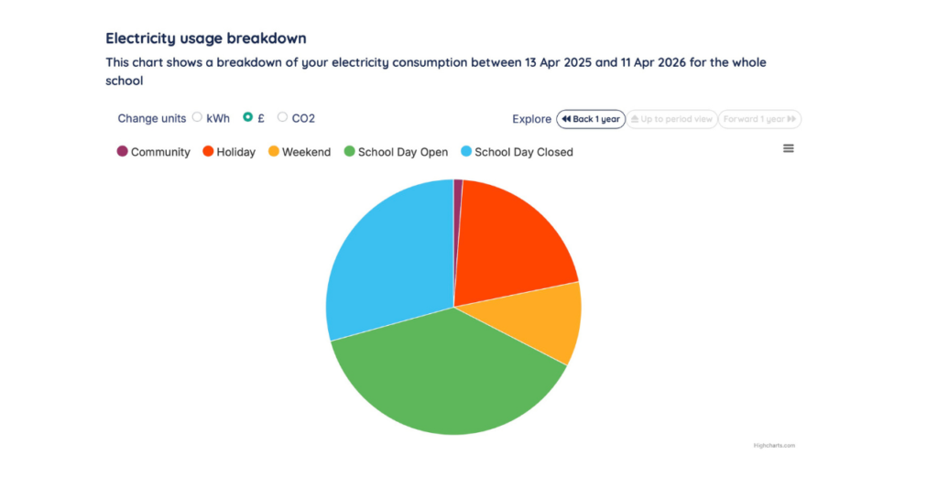This screenshot has width=938, height=488.
Task: Click the School Day Closed blue dot
Action: pyautogui.click(x=465, y=152)
